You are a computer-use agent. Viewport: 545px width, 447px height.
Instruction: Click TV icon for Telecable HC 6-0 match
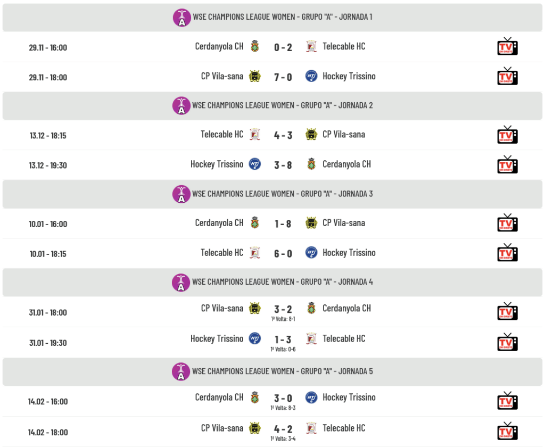(507, 253)
